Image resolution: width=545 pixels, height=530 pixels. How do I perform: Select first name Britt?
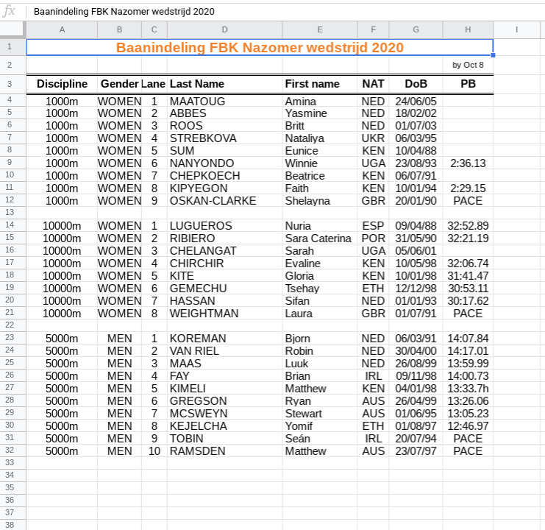click(320, 126)
